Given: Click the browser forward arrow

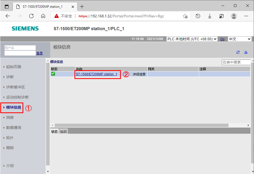Looking at the screenshot, I should (20, 16).
